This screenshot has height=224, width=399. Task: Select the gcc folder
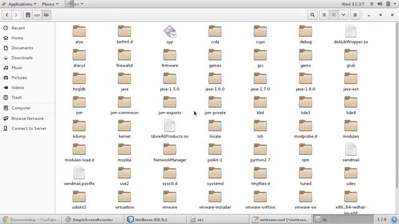(x=260, y=58)
